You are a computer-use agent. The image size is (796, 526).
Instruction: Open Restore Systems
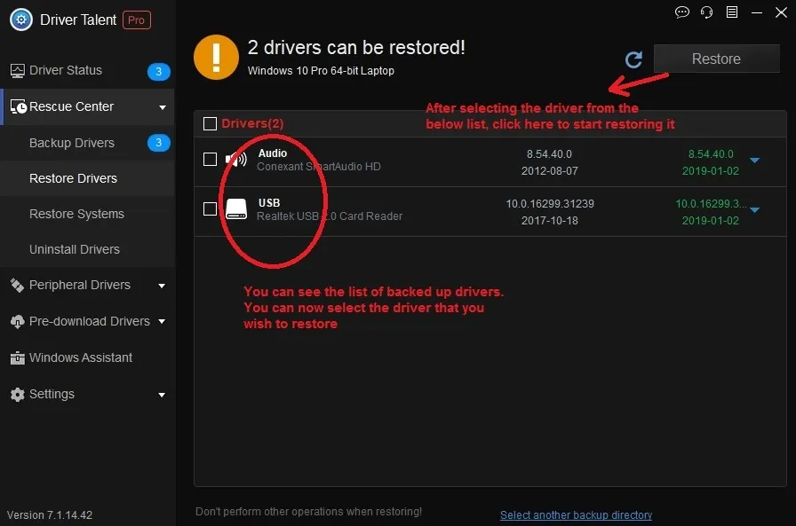(87, 214)
